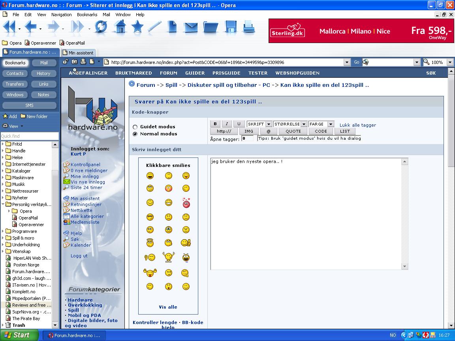
Task: Click the Opera Back arrow button
Action: coord(30,27)
